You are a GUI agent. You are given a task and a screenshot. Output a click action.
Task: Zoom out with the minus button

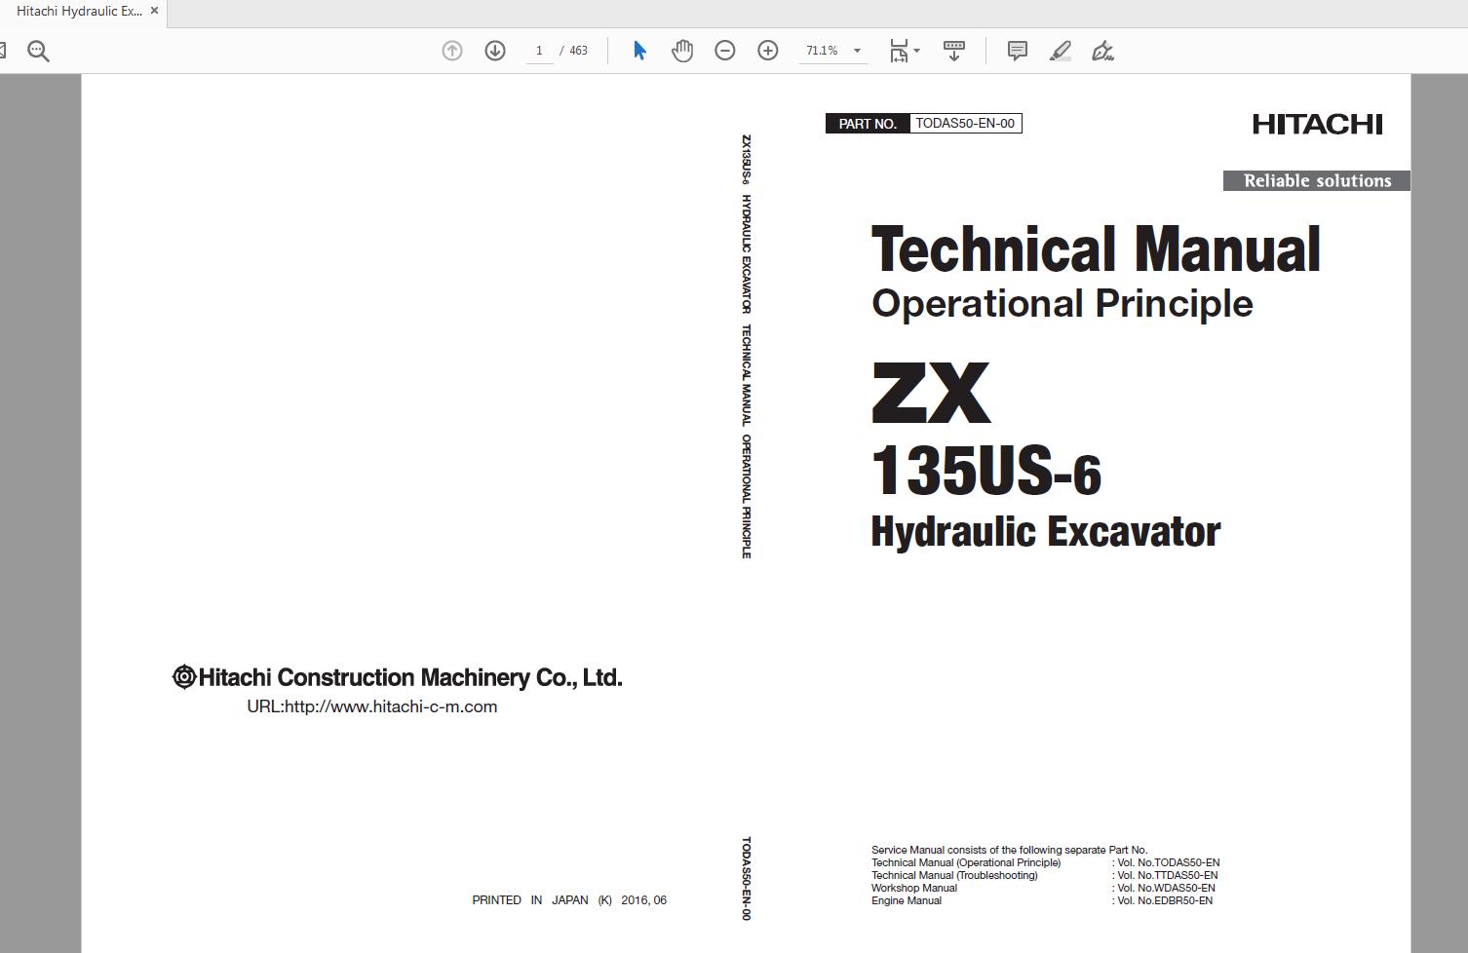coord(725,51)
